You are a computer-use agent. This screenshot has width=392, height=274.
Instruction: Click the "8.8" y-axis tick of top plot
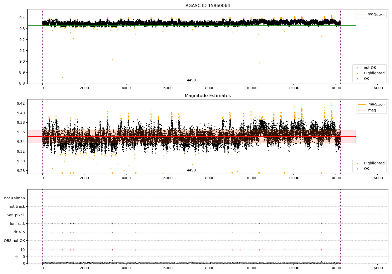(22, 84)
